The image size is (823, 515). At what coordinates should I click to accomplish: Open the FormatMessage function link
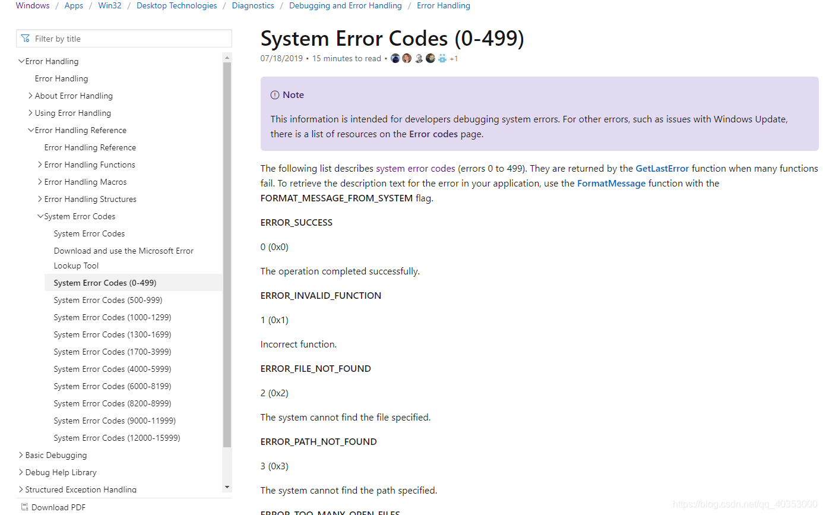[611, 183]
